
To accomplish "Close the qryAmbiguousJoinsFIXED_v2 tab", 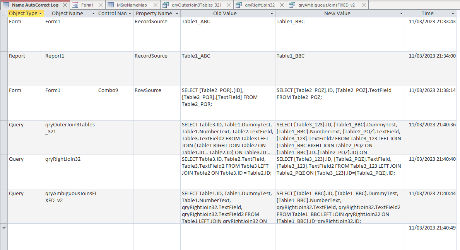I will click(x=364, y=5).
